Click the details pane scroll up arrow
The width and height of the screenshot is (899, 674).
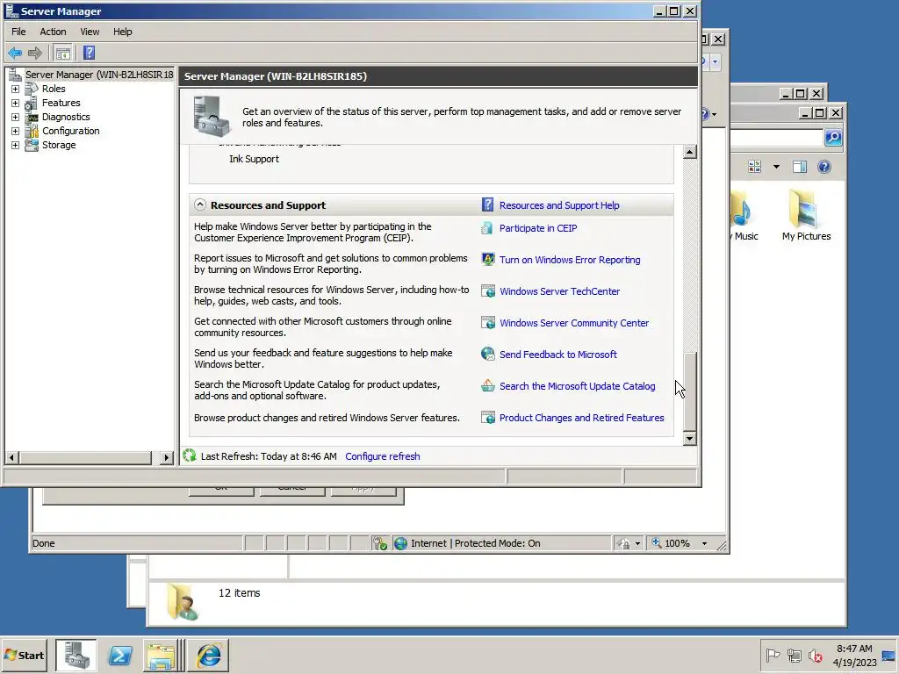690,152
